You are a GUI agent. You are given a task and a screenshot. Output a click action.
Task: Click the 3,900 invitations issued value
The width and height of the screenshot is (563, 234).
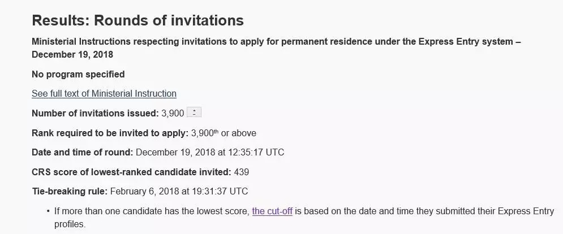(173, 113)
